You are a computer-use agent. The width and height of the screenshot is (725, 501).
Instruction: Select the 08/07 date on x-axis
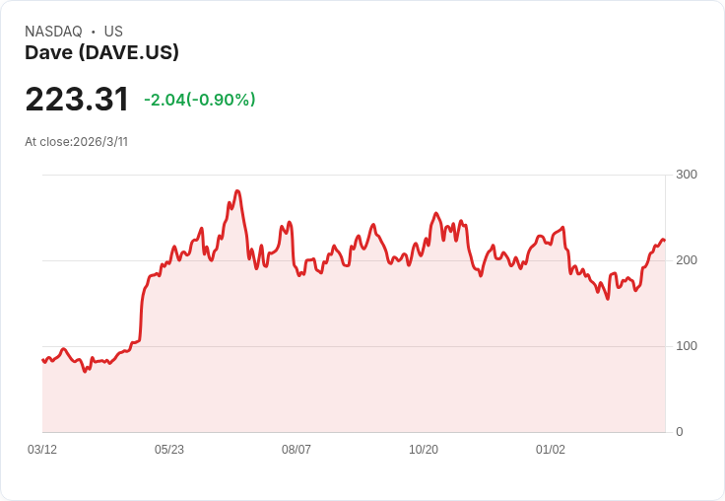coord(297,450)
